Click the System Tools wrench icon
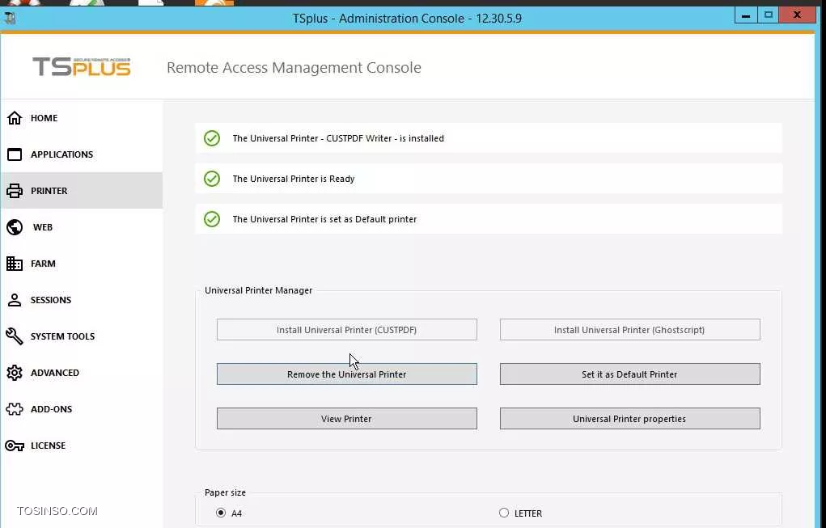826x528 pixels. click(x=15, y=336)
